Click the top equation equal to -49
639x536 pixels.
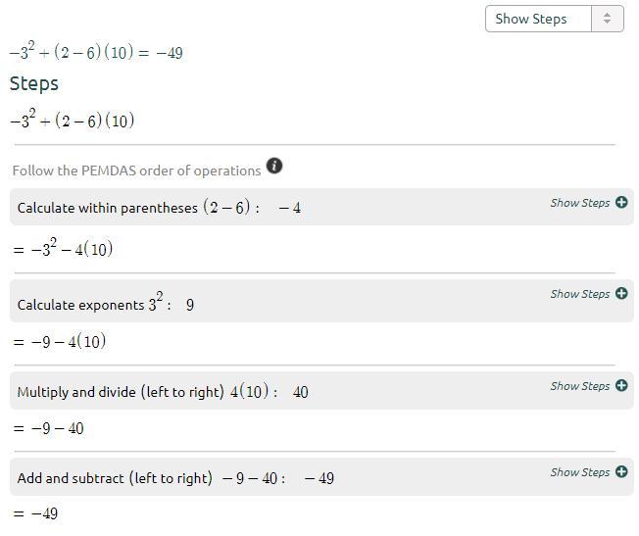[x=96, y=53]
